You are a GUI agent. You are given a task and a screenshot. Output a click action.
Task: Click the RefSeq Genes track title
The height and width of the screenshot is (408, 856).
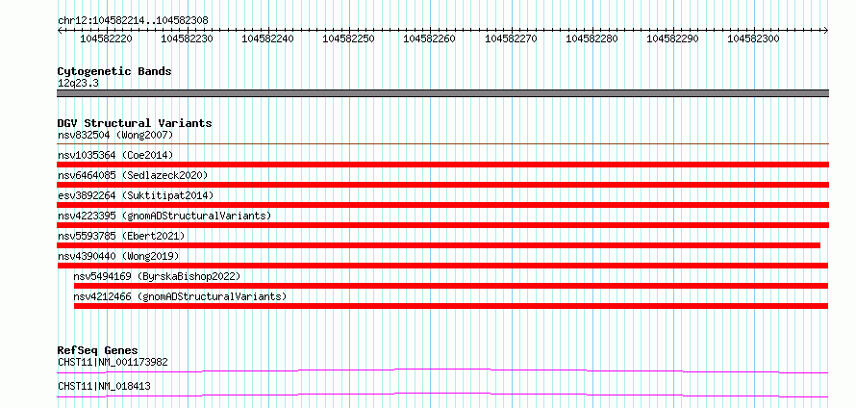point(98,350)
